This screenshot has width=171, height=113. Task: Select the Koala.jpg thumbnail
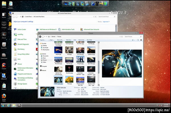point(69,51)
